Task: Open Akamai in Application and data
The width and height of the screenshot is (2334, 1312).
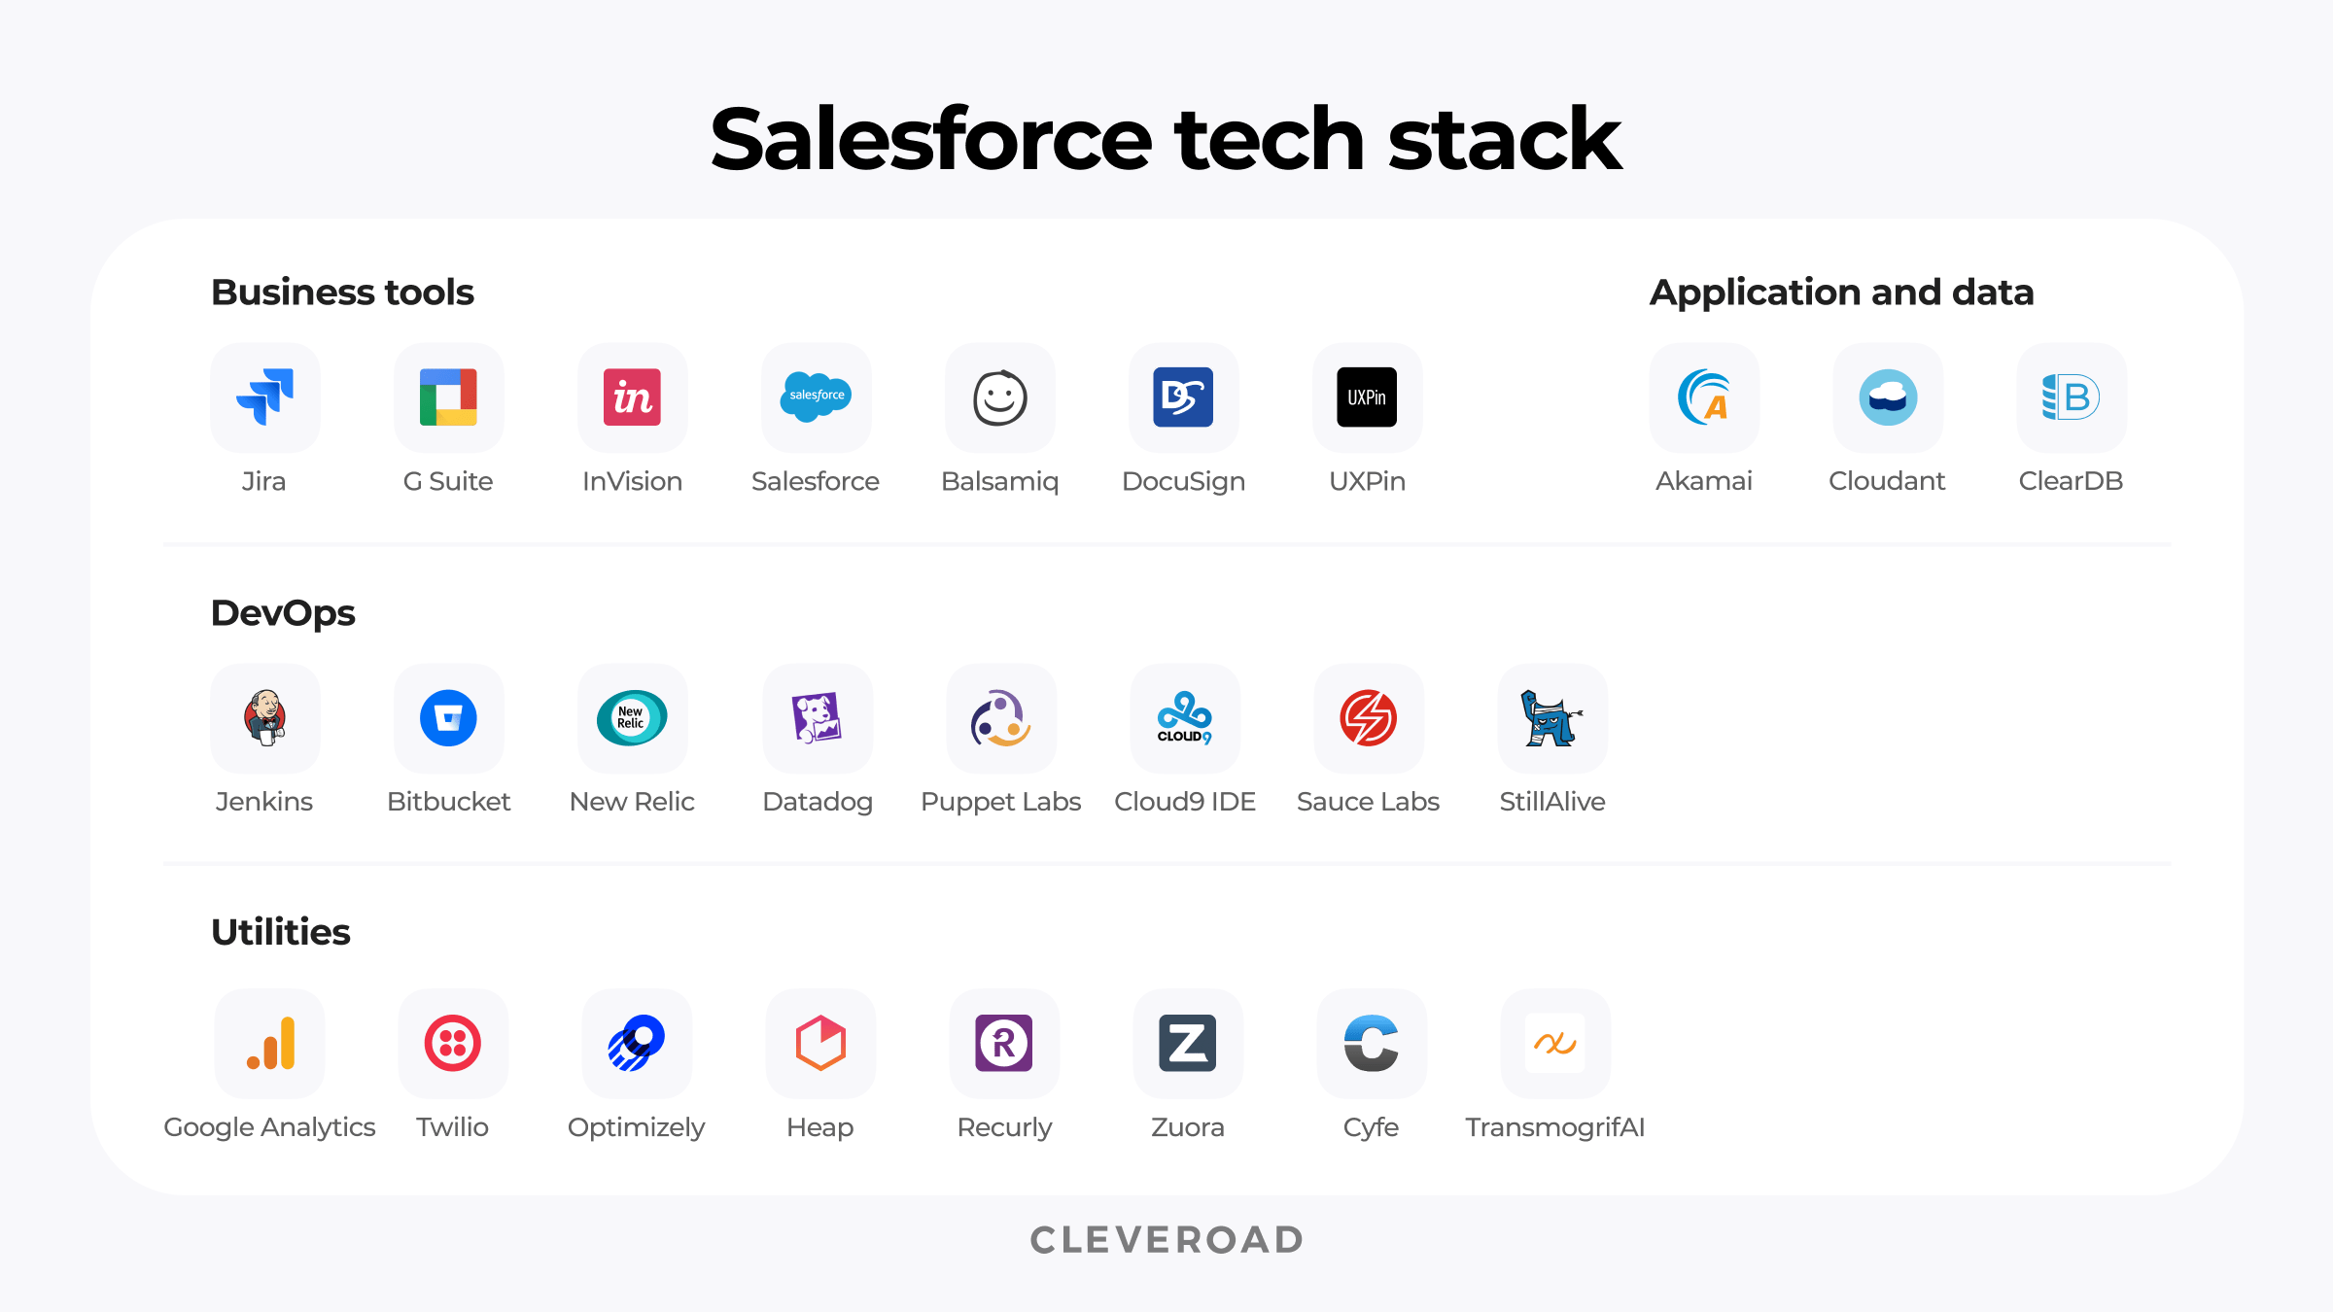Action: pyautogui.click(x=1706, y=396)
